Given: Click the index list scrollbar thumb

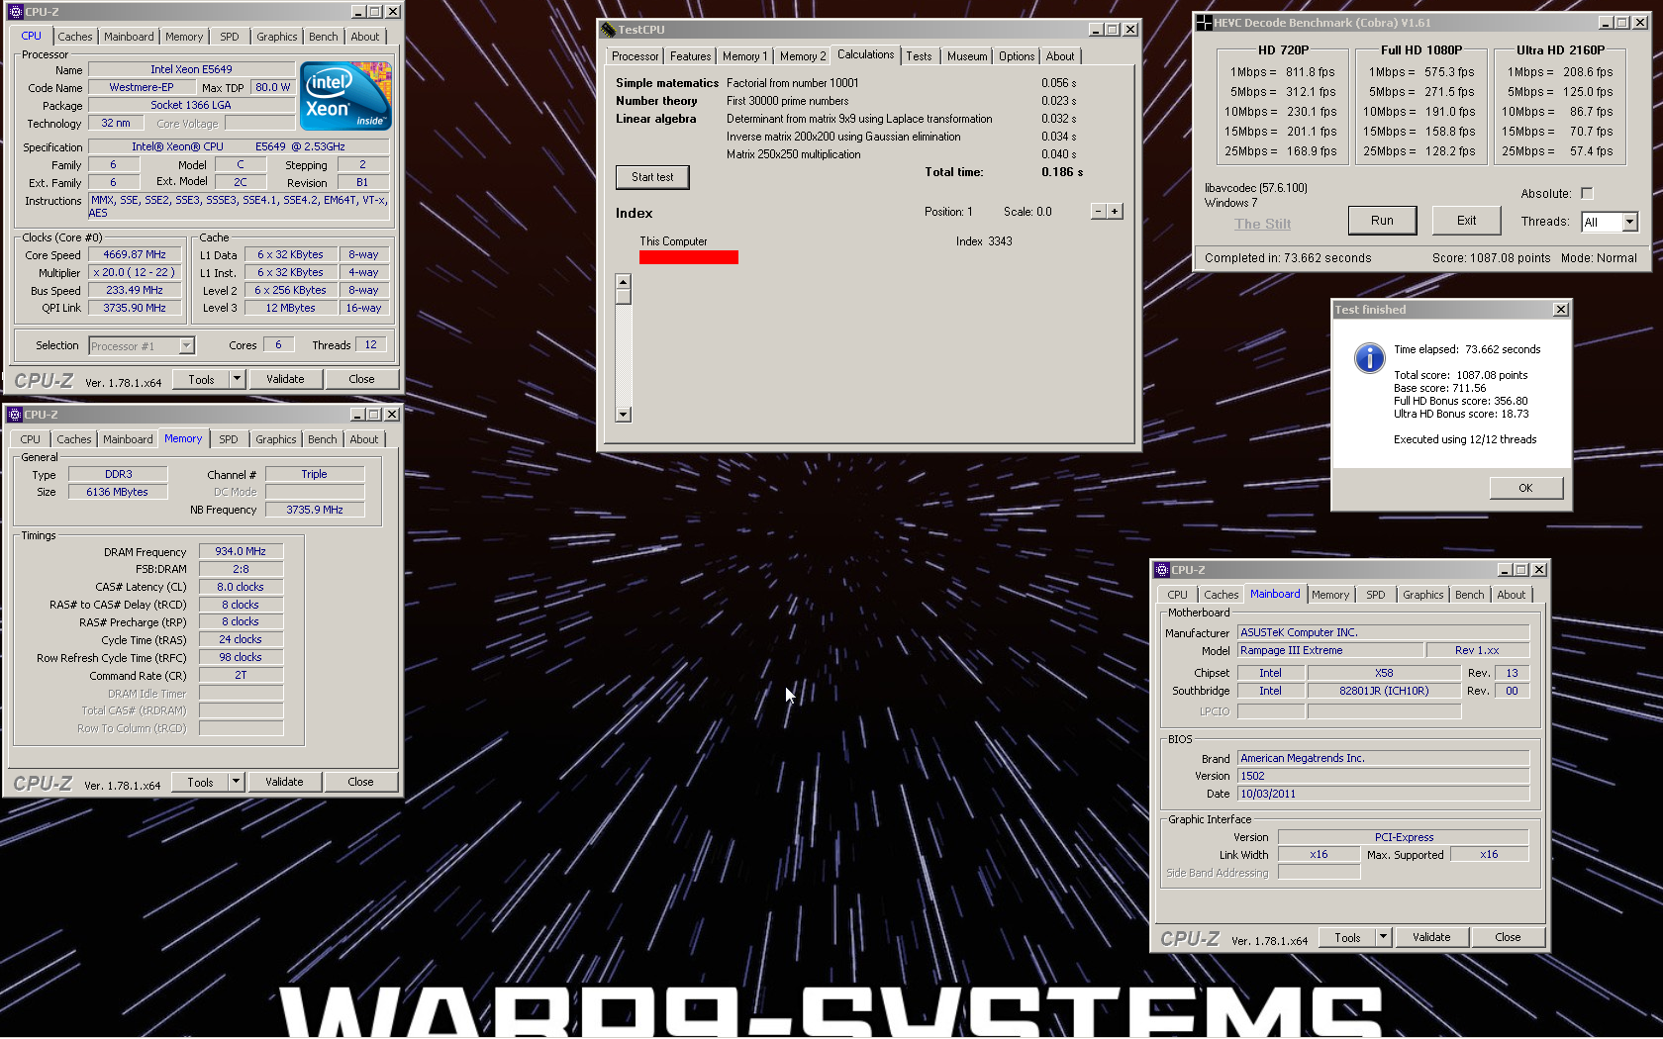Looking at the screenshot, I should pos(624,297).
